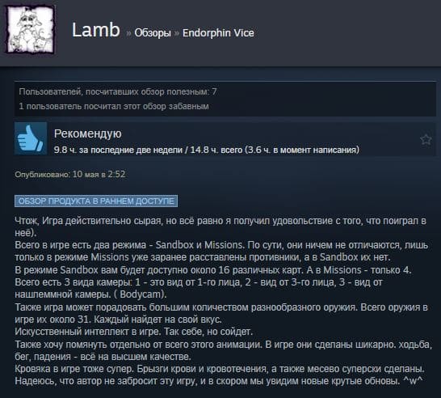Viewport: 441px width, 398px height.
Task: Click the first review line starting Чтож
Action: (x=220, y=221)
